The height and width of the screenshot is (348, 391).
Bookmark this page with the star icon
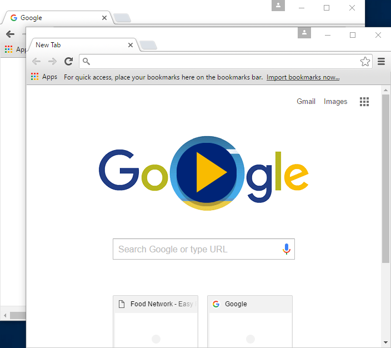point(365,61)
